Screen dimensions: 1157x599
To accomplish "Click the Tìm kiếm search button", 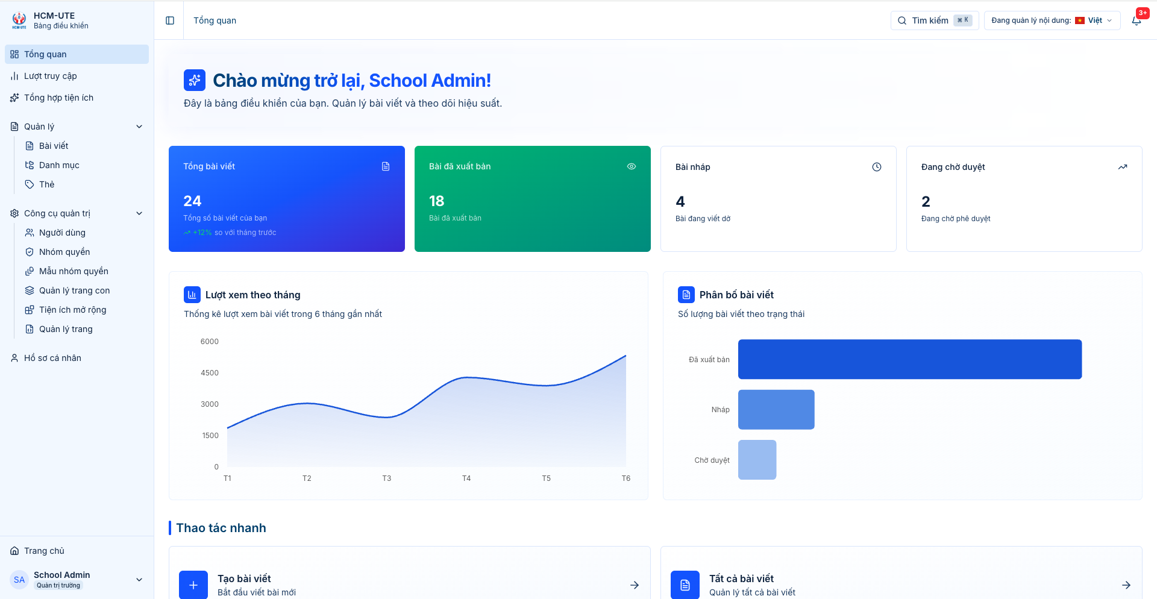I will point(935,20).
